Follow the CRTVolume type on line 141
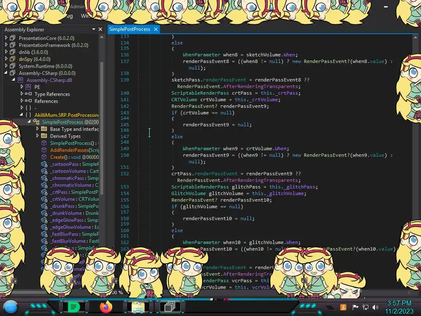Screen dimensions: 421x316 tap(184, 100)
